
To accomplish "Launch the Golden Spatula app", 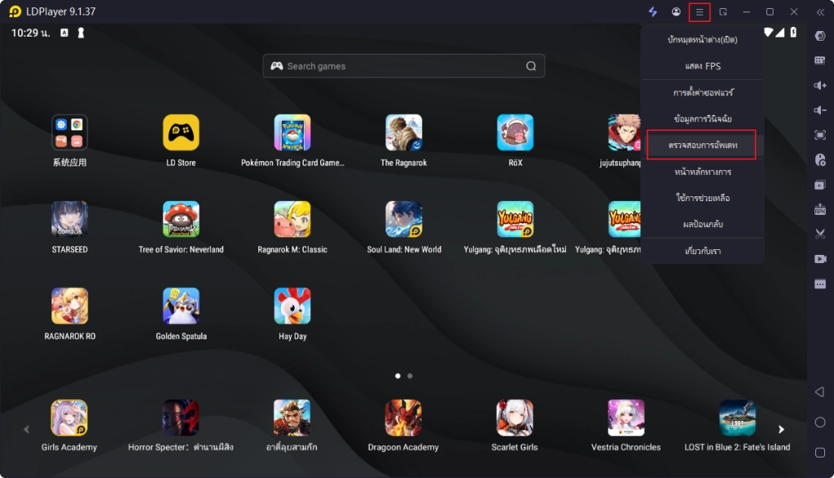I will coord(181,314).
